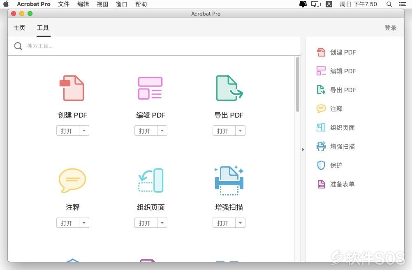Open the 窗口 menu
The image size is (412, 270).
point(121,4)
